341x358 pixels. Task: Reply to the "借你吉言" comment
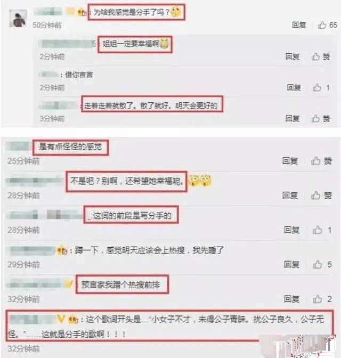294,87
